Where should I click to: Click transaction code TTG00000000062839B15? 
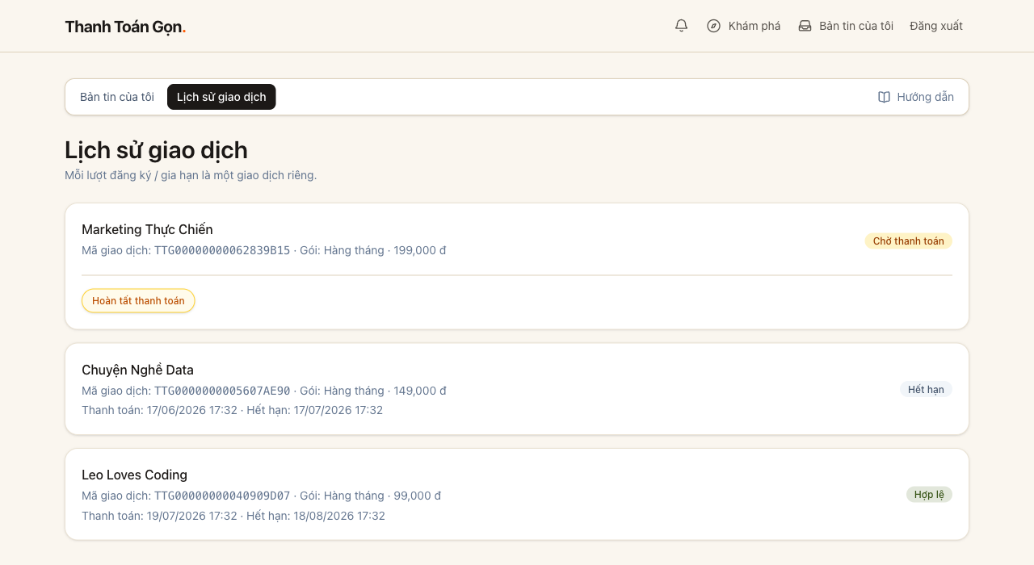[222, 250]
